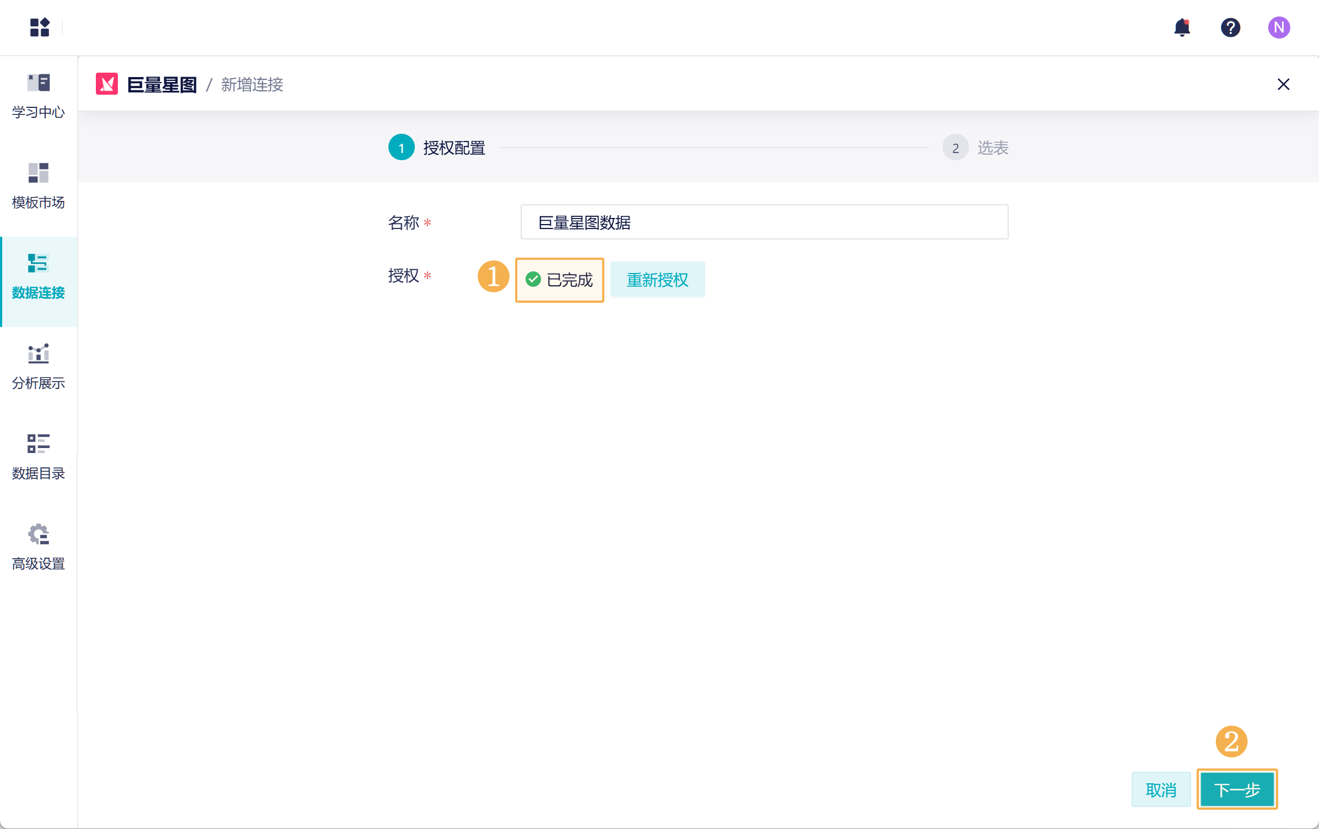Open 分析展示 in the sidebar
Image resolution: width=1320 pixels, height=829 pixels.
pyautogui.click(x=39, y=367)
